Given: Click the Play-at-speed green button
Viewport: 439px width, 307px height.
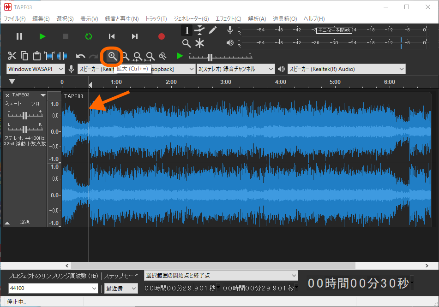Looking at the screenshot, I should point(180,56).
